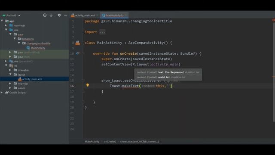Click the activity_main.xml tab file icon

pyautogui.click(x=73, y=15)
